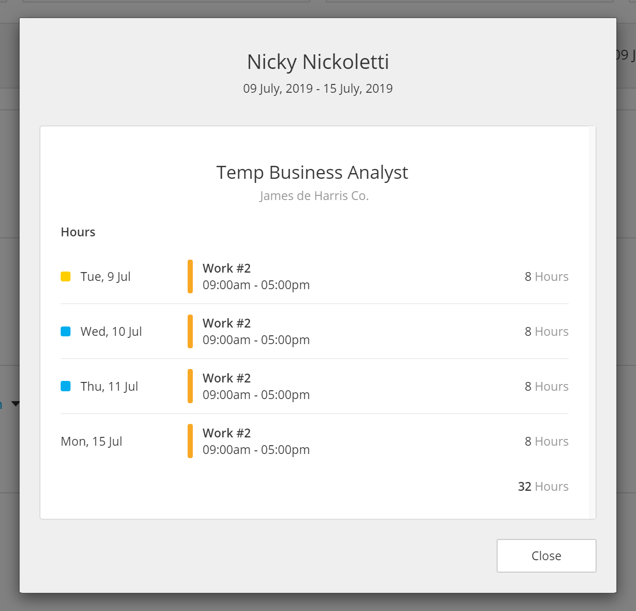
Task: Click the Close button
Action: coord(546,556)
